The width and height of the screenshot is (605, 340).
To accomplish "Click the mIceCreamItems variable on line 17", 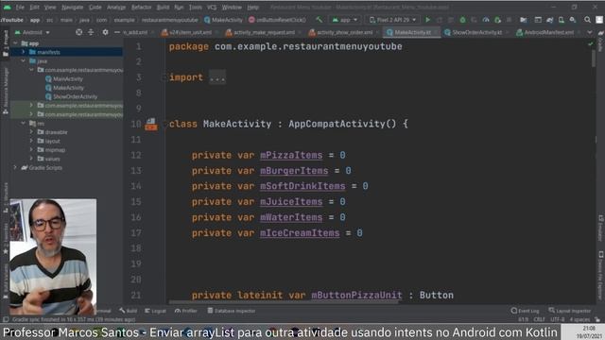I will (300, 233).
